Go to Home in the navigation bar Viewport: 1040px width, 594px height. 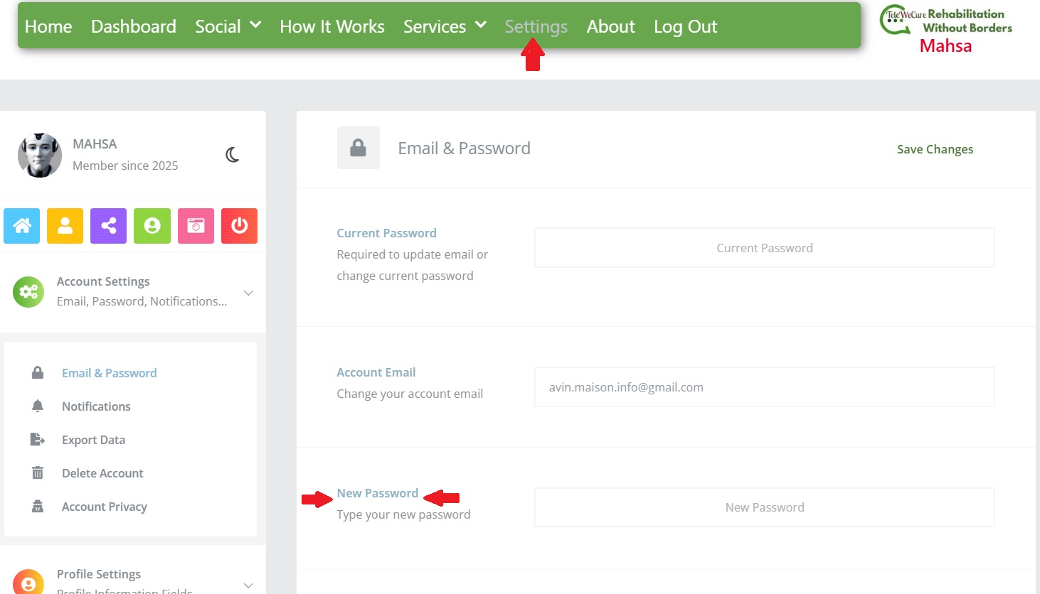48,26
